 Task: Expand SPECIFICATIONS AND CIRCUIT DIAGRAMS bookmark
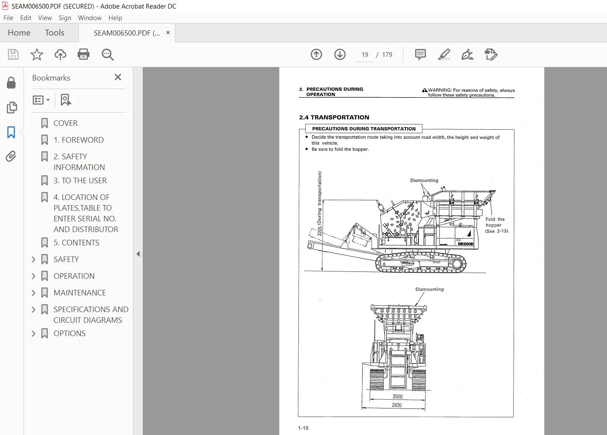(33, 310)
